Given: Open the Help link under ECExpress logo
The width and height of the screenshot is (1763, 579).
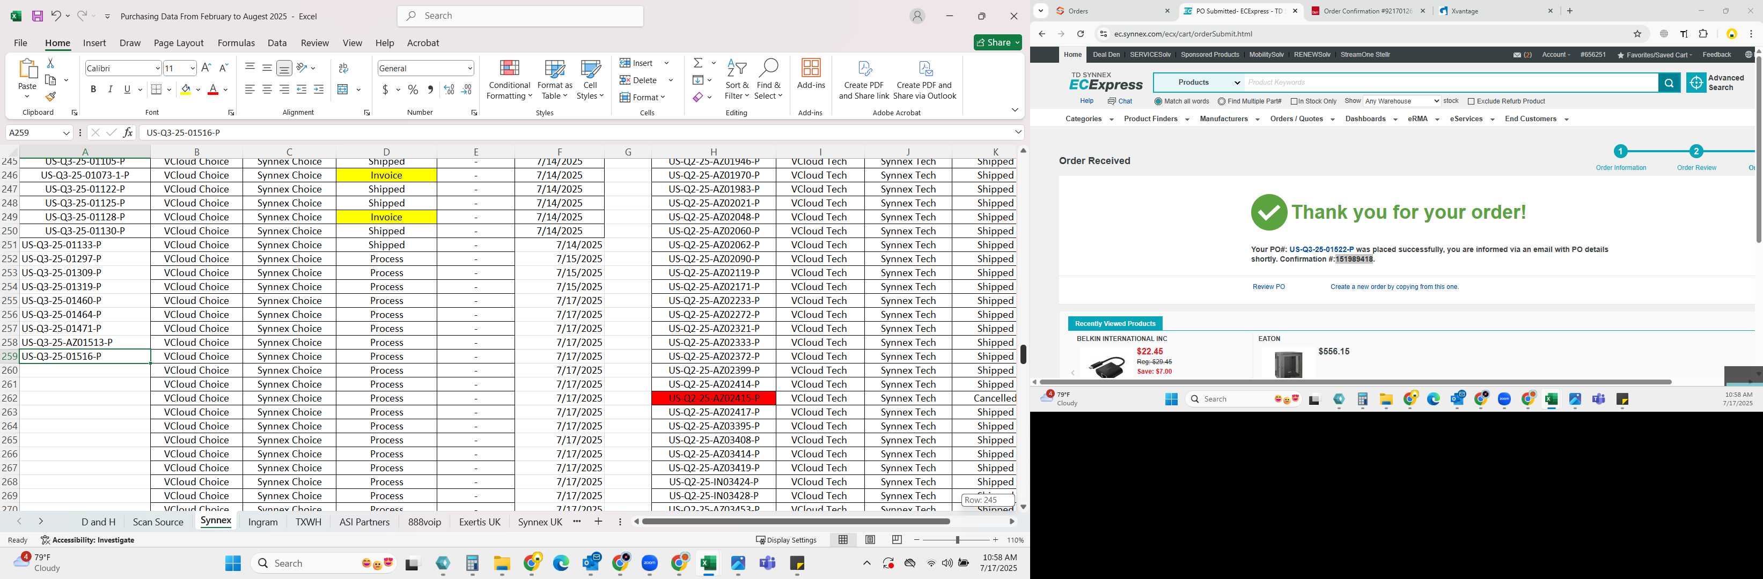Looking at the screenshot, I should [x=1086, y=101].
